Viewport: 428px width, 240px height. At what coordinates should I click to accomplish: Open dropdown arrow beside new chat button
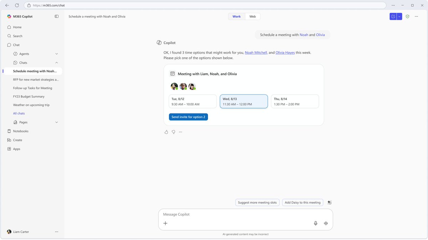(399, 16)
